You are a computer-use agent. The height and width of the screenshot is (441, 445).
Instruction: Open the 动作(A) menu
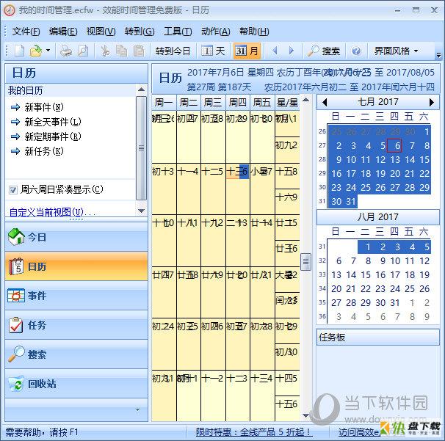coord(216,32)
